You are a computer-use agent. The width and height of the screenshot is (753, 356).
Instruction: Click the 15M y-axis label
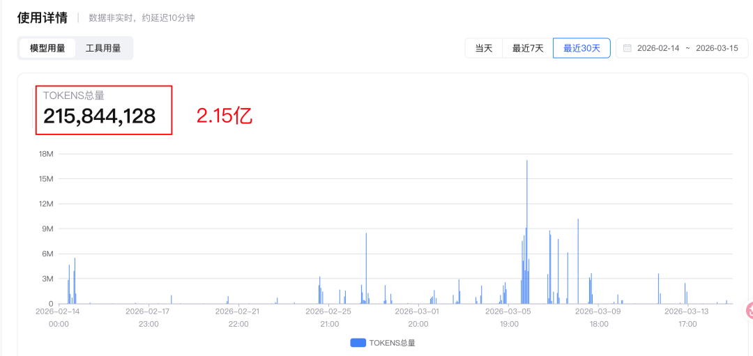[45, 179]
